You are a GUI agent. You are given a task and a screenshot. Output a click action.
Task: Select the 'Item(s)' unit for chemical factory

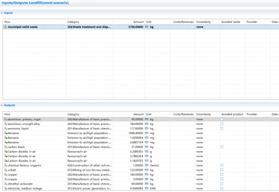tap(154, 166)
